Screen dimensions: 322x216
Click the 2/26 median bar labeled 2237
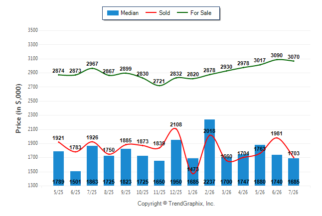pyautogui.click(x=209, y=152)
